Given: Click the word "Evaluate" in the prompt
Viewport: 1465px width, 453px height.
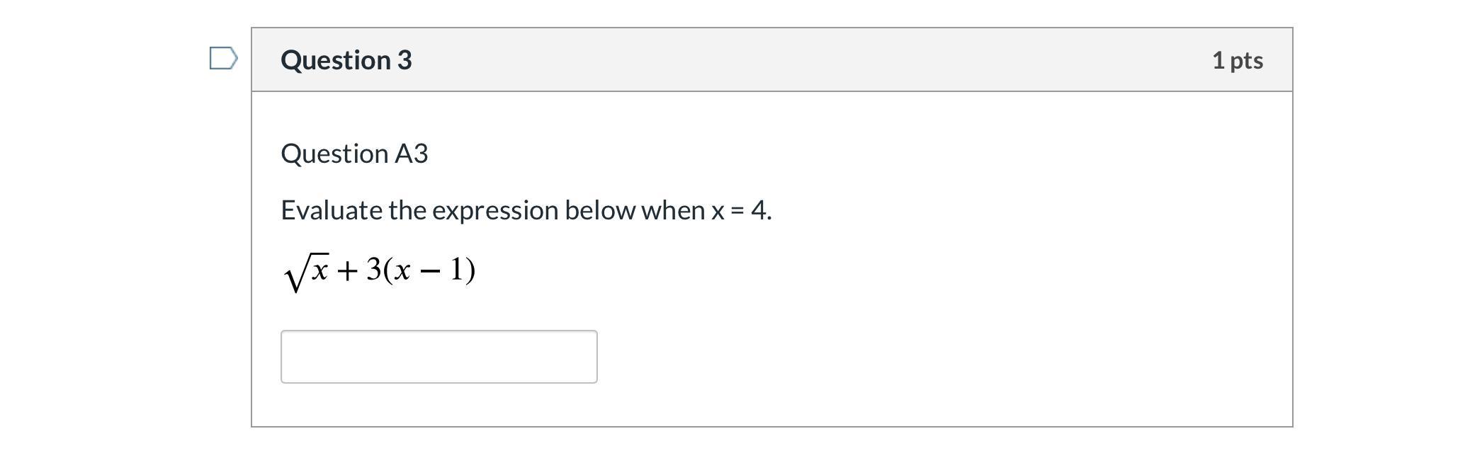Looking at the screenshot, I should pos(331,210).
